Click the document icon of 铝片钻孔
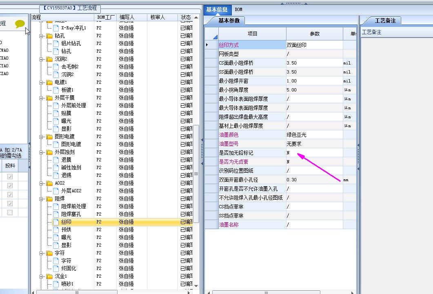The width and height of the screenshot is (433, 294). (x=56, y=43)
